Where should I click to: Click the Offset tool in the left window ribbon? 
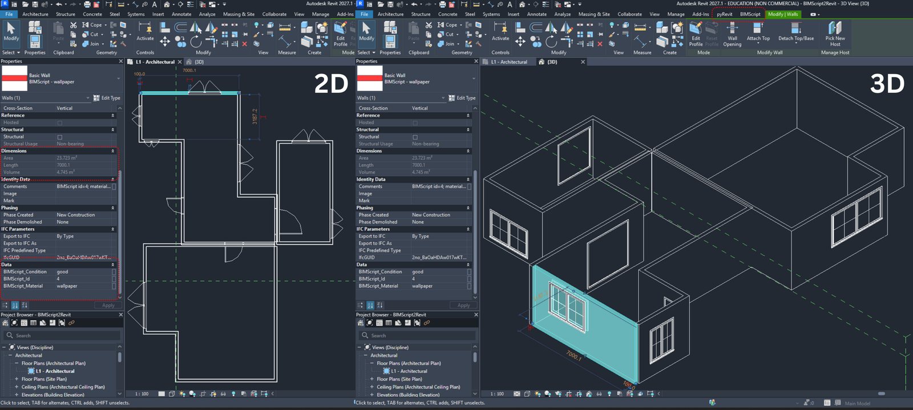coord(180,27)
